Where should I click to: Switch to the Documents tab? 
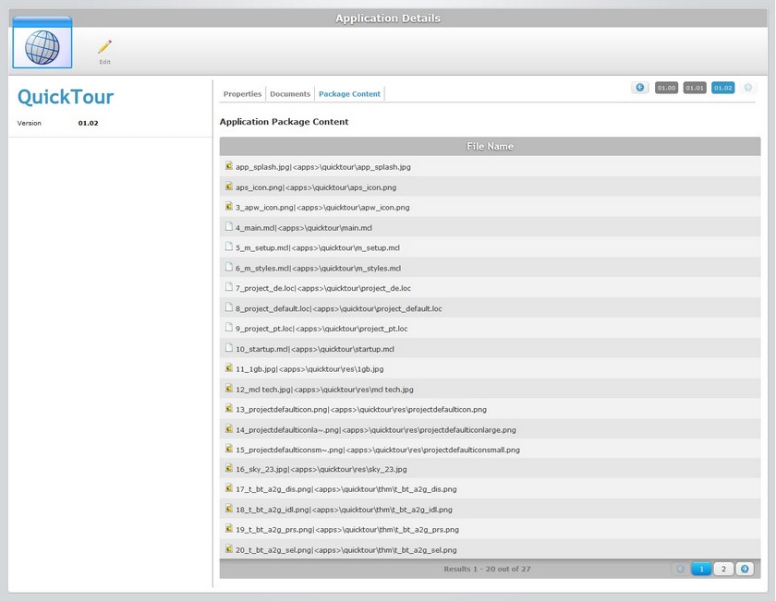(x=290, y=94)
